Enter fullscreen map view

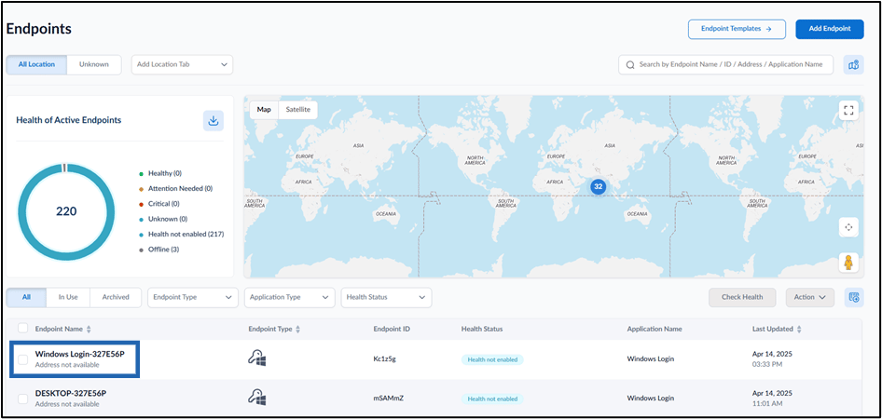coord(848,110)
